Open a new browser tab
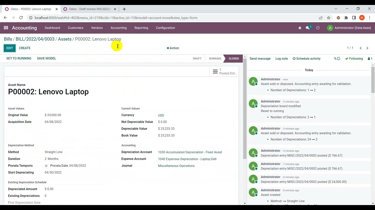Viewport: 375px width, 210px height. (124, 9)
